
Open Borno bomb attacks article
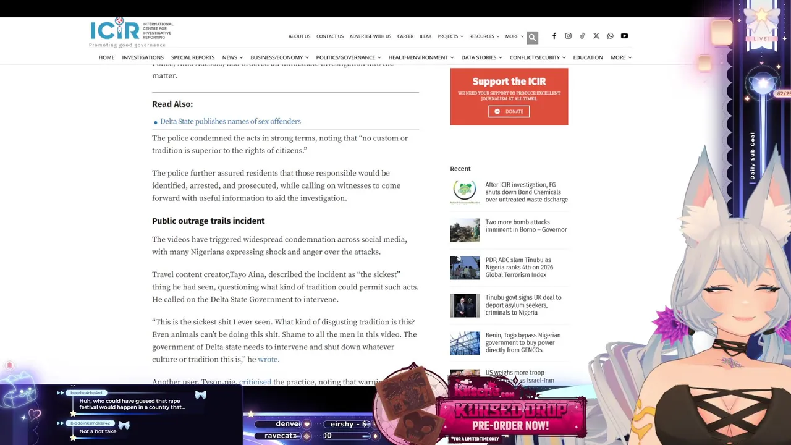point(526,226)
